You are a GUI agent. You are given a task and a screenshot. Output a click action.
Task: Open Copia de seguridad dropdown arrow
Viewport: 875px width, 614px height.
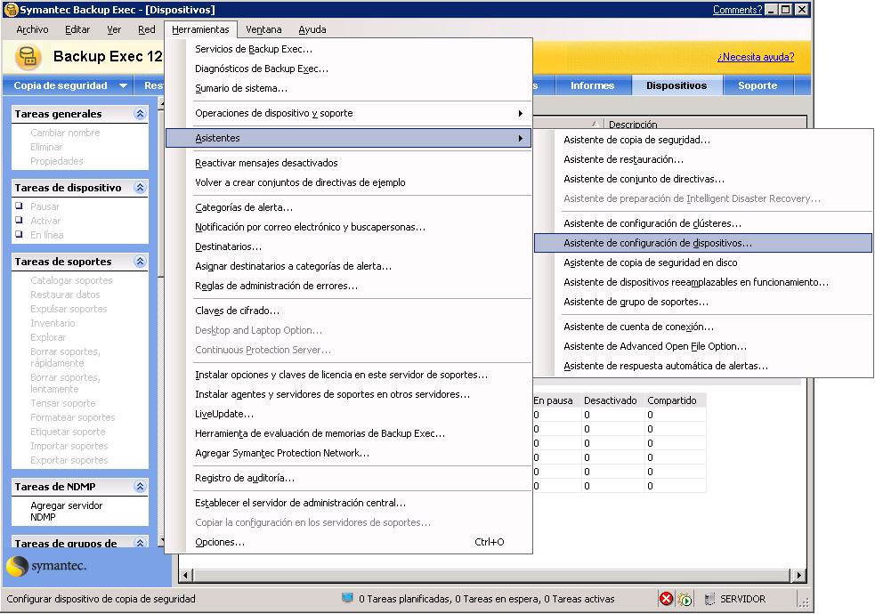coord(124,86)
